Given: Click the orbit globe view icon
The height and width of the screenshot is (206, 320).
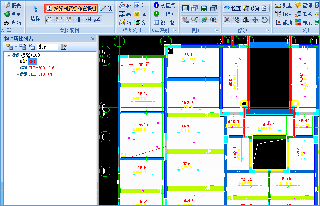Looking at the screenshot, I should (204, 20).
